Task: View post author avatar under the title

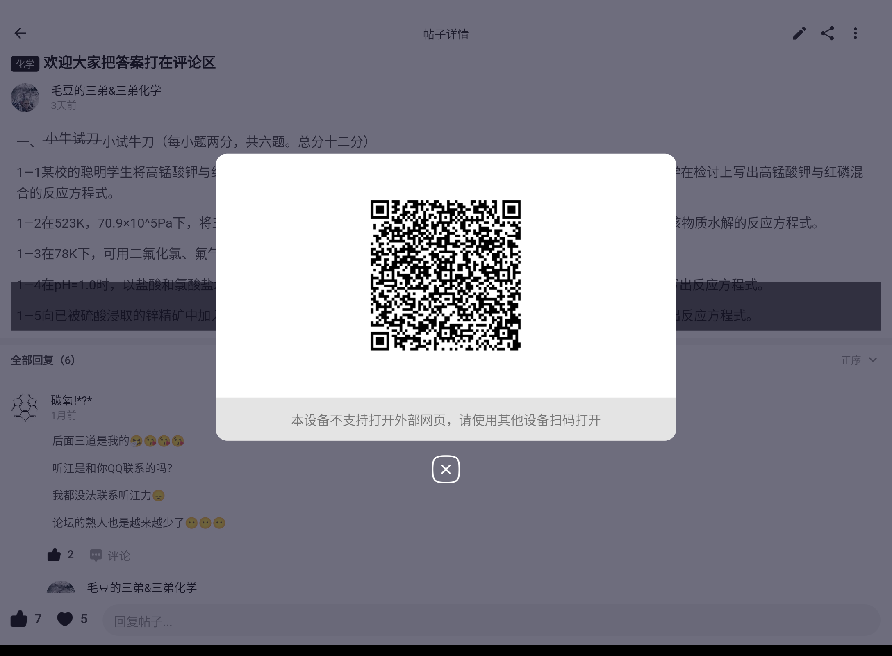Action: (x=25, y=98)
